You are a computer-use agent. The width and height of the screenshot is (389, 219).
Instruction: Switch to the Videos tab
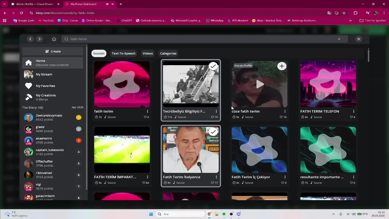tap(148, 53)
